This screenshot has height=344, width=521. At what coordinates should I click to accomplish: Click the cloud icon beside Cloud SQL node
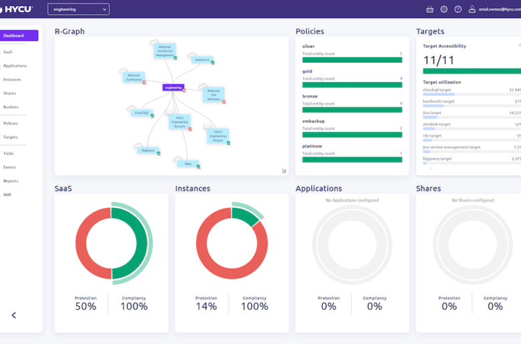tap(132, 108)
